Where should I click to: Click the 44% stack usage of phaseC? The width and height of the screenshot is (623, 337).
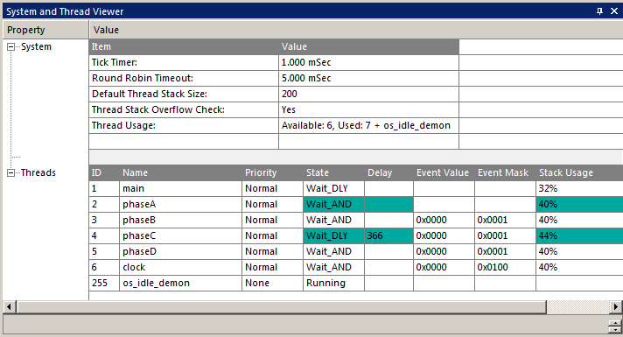pos(579,235)
